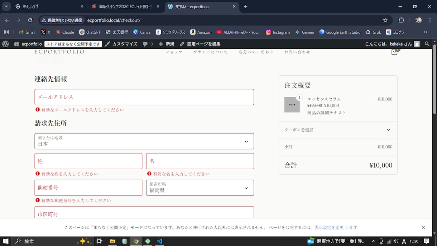Click 固定ページを編集 link
437x246 pixels.
[200, 44]
